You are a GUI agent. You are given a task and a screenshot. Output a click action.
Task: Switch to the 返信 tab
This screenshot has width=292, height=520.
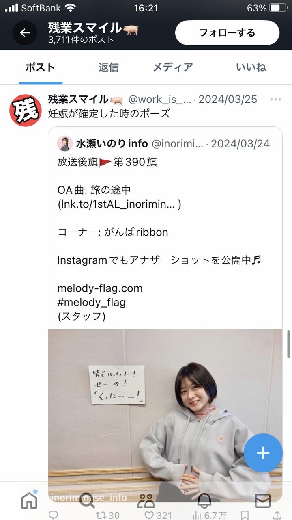[x=108, y=67]
